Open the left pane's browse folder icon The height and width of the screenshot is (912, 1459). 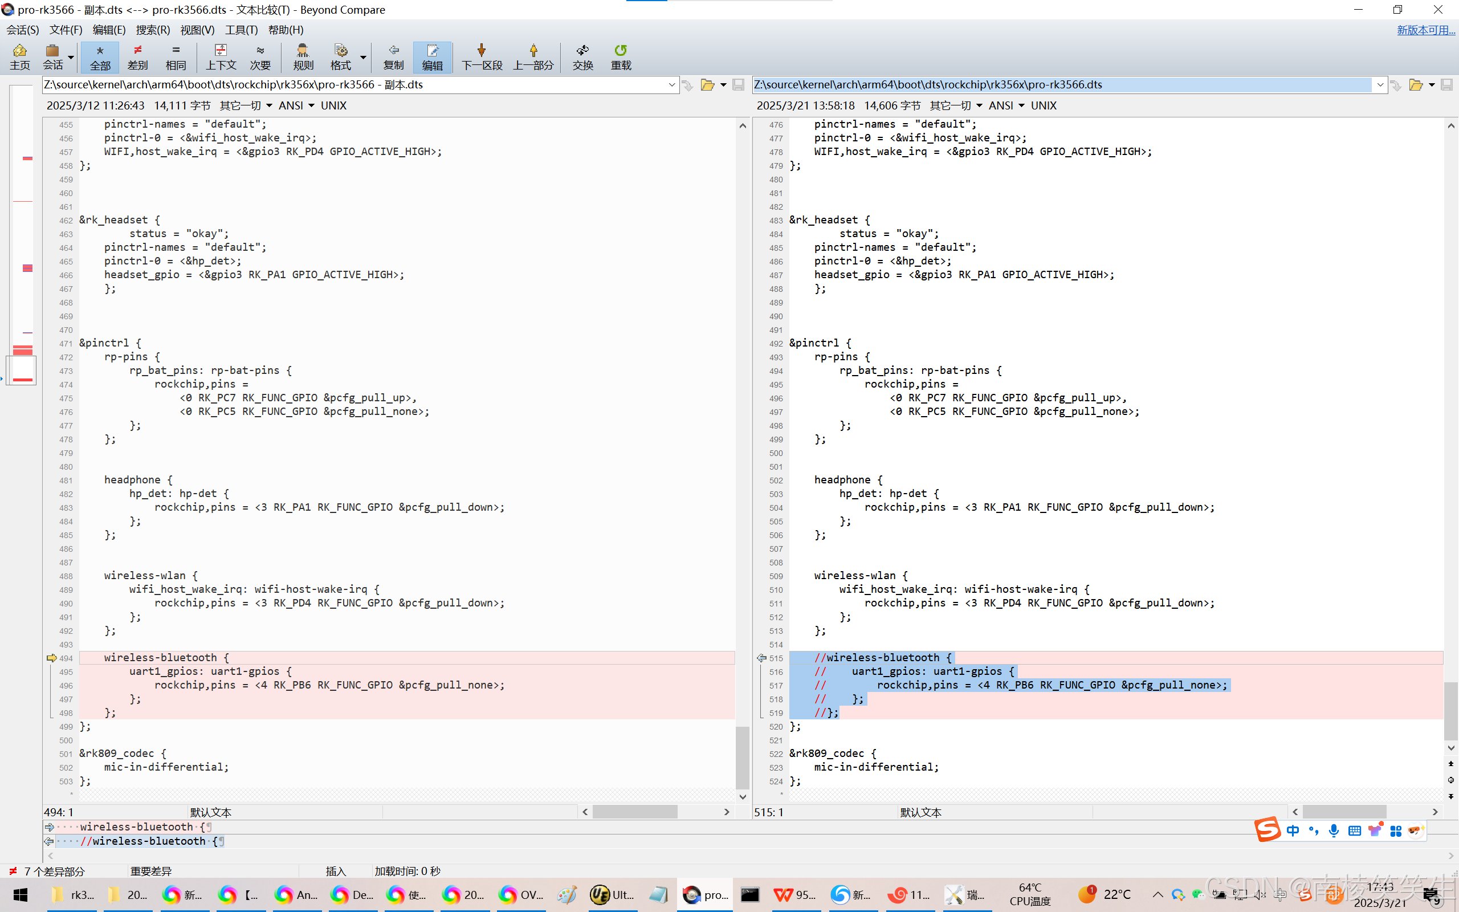707,85
